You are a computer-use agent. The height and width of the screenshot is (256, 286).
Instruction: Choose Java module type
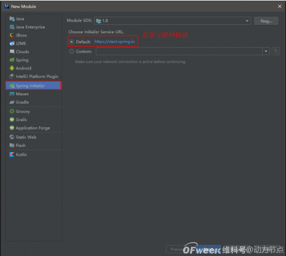34,19
